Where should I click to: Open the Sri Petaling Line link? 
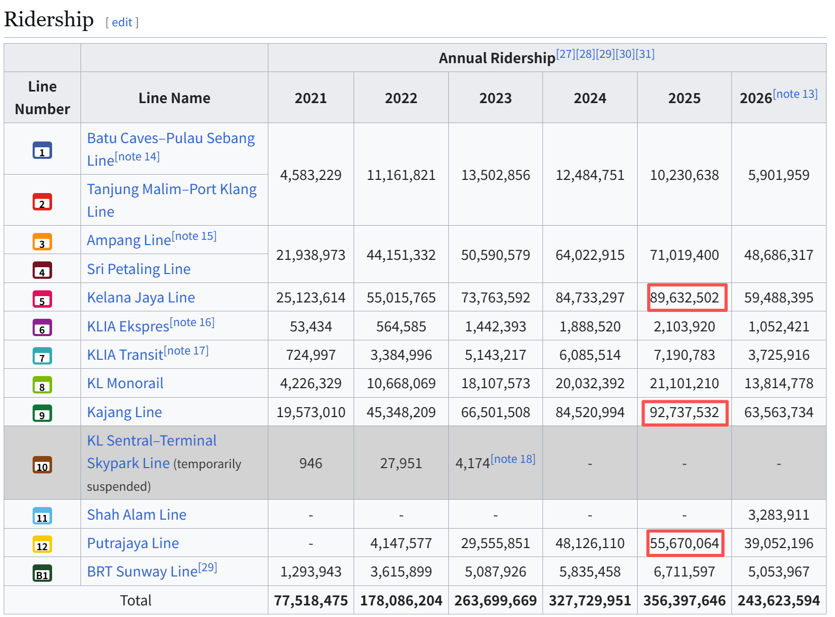(139, 269)
